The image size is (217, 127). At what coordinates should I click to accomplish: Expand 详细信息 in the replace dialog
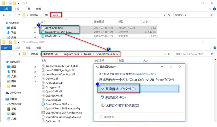click(x=107, y=117)
